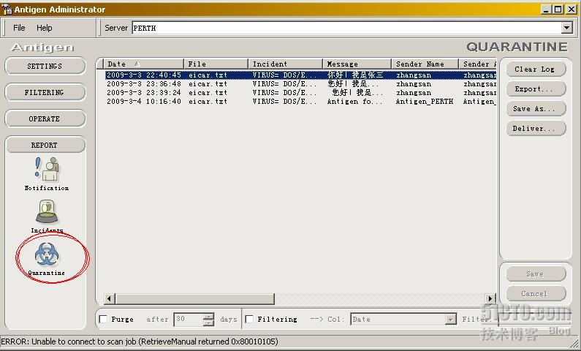The width and height of the screenshot is (581, 351).
Task: Click the purge days field showing 30
Action: pyautogui.click(x=189, y=319)
